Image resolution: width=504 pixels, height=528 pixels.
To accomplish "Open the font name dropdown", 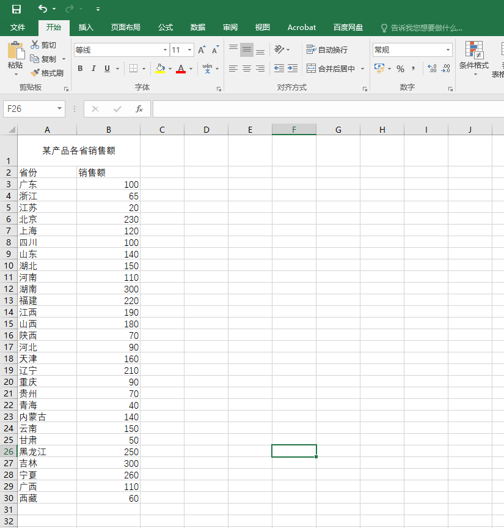I will tap(165, 50).
